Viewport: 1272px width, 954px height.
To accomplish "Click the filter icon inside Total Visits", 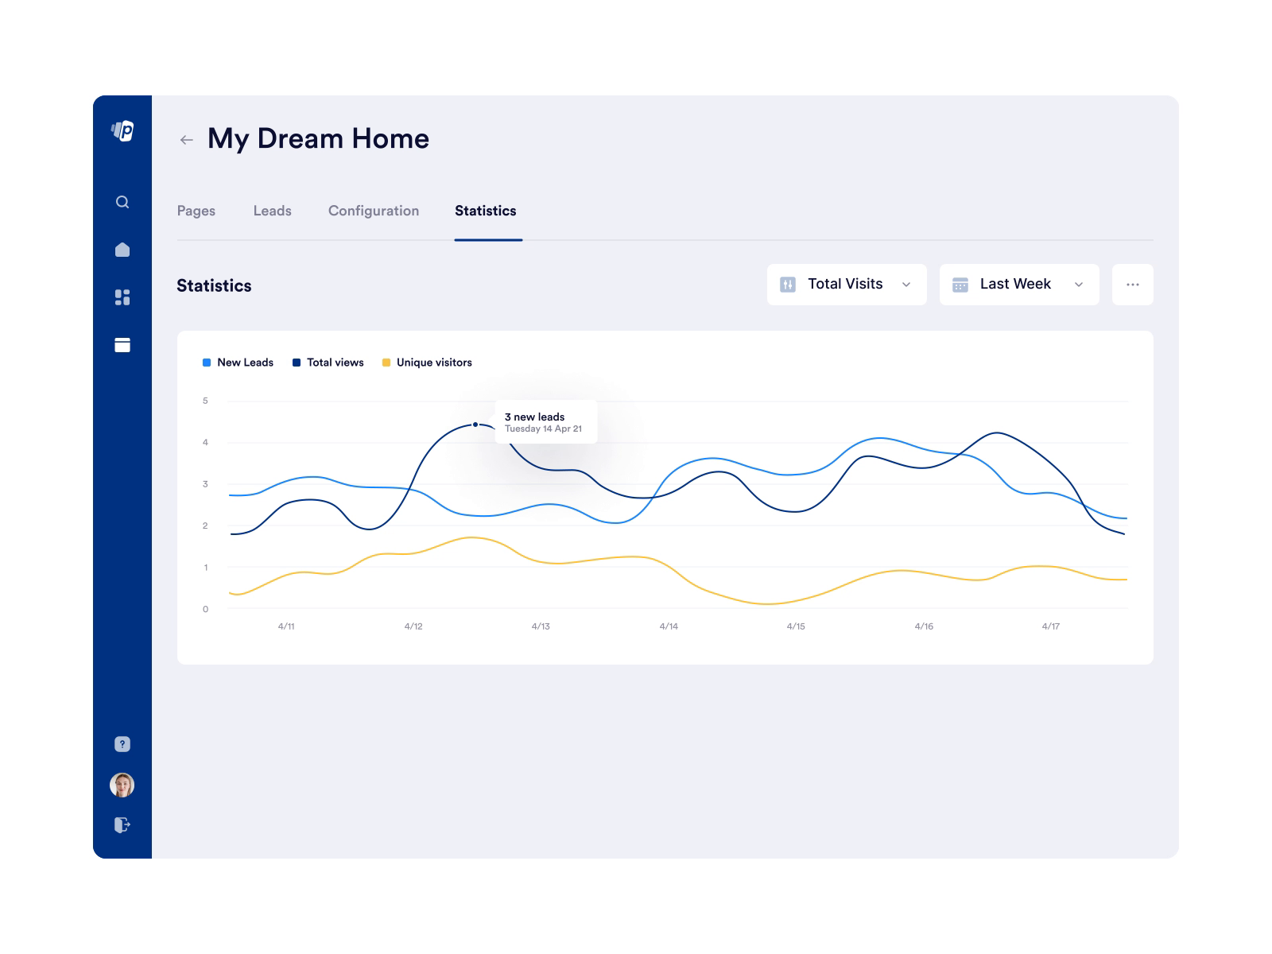I will coord(787,284).
